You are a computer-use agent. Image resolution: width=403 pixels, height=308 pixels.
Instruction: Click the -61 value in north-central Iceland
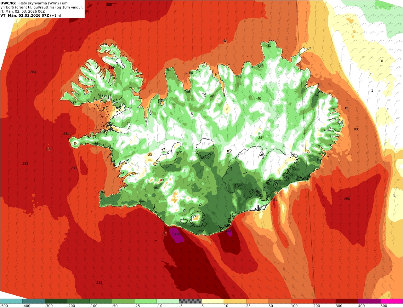212,96
